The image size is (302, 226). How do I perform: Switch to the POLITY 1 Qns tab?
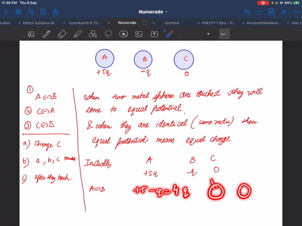click(x=219, y=23)
